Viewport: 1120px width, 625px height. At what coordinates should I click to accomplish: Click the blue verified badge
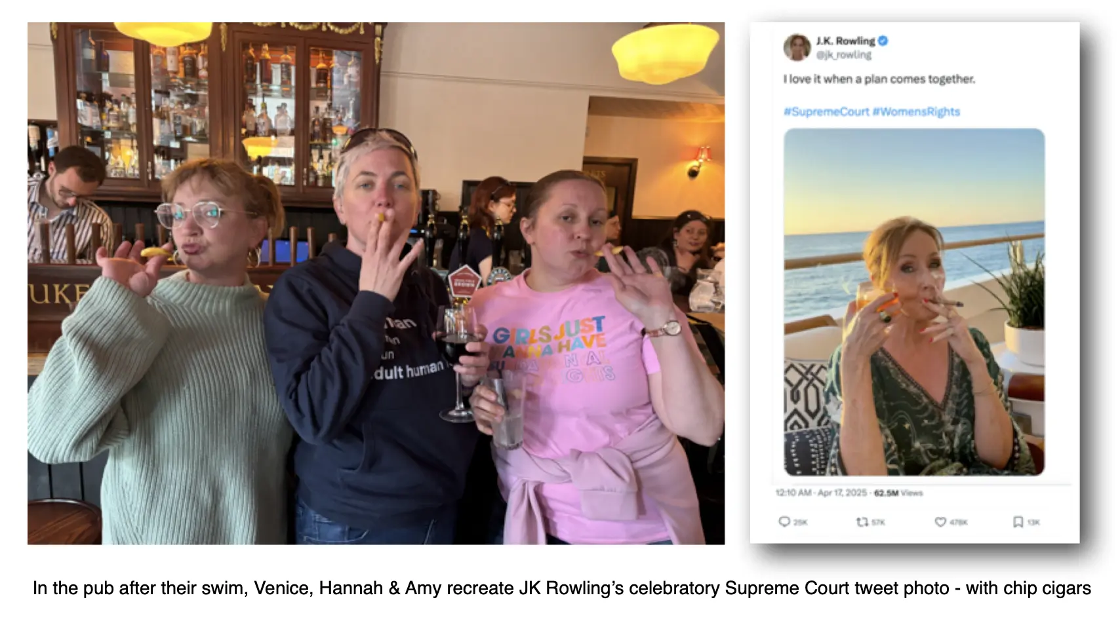pyautogui.click(x=883, y=41)
